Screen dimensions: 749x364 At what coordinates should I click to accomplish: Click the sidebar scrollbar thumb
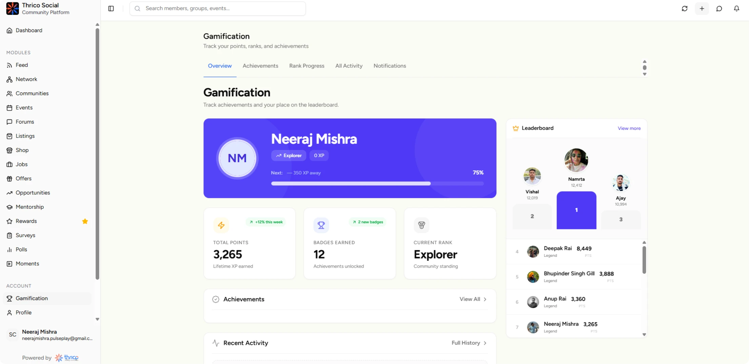[x=98, y=154]
